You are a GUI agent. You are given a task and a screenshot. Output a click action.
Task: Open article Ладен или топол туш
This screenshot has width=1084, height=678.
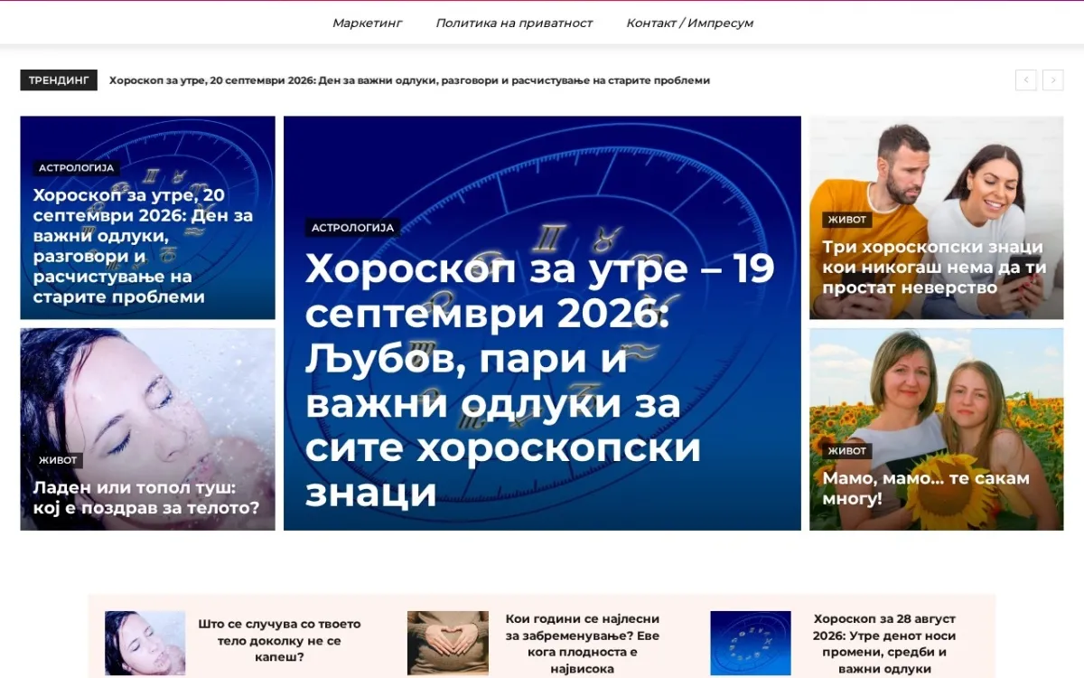(x=146, y=497)
